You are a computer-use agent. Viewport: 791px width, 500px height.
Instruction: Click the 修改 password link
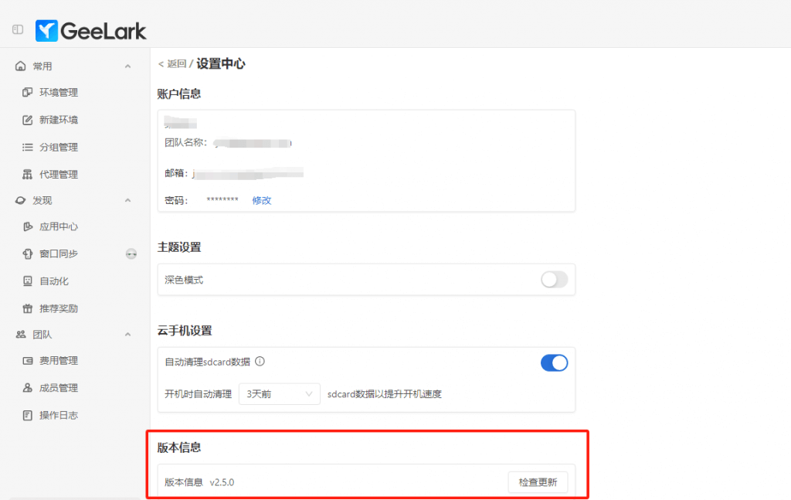tap(262, 200)
